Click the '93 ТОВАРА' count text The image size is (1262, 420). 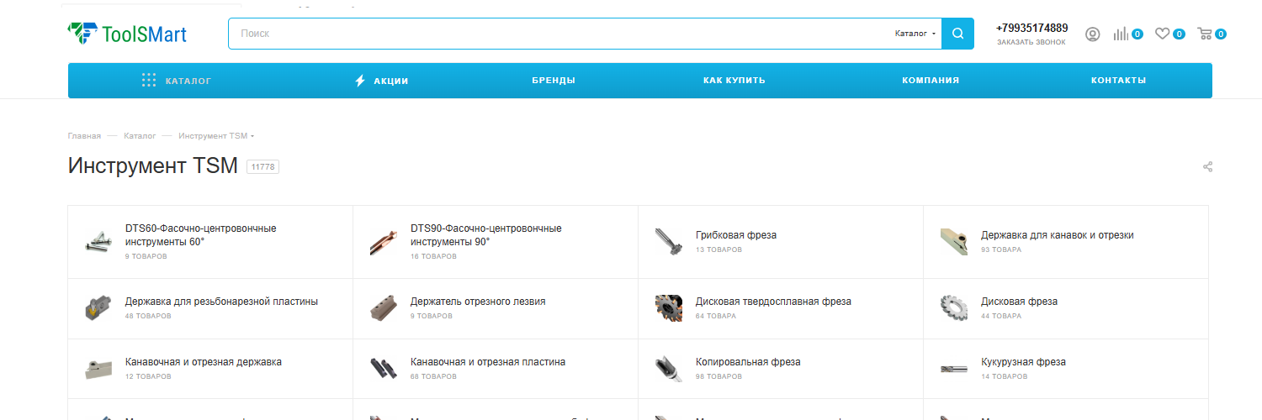(1001, 249)
